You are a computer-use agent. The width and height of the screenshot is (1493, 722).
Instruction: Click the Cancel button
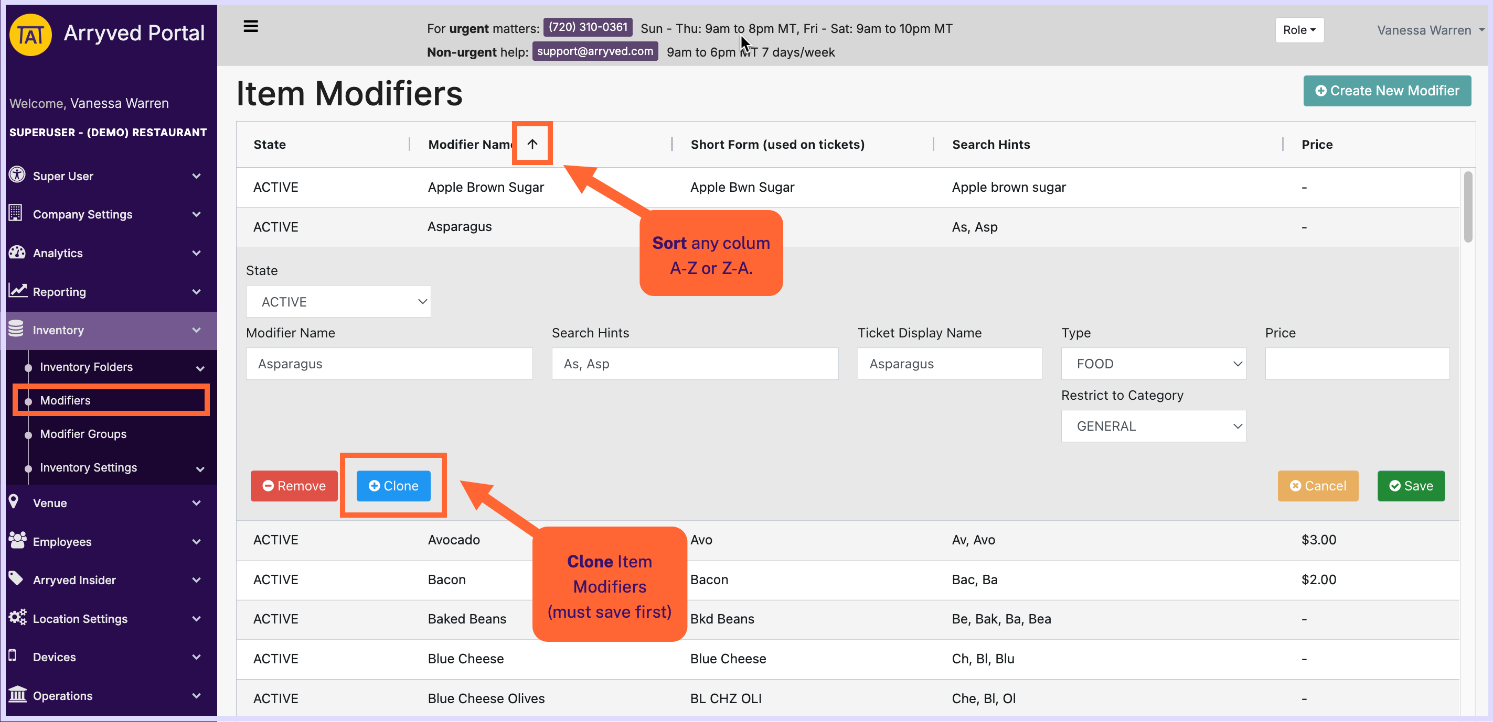(1317, 486)
